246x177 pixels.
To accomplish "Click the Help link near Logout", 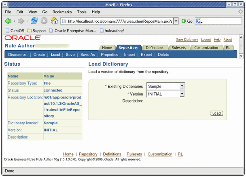I will click(x=217, y=40).
